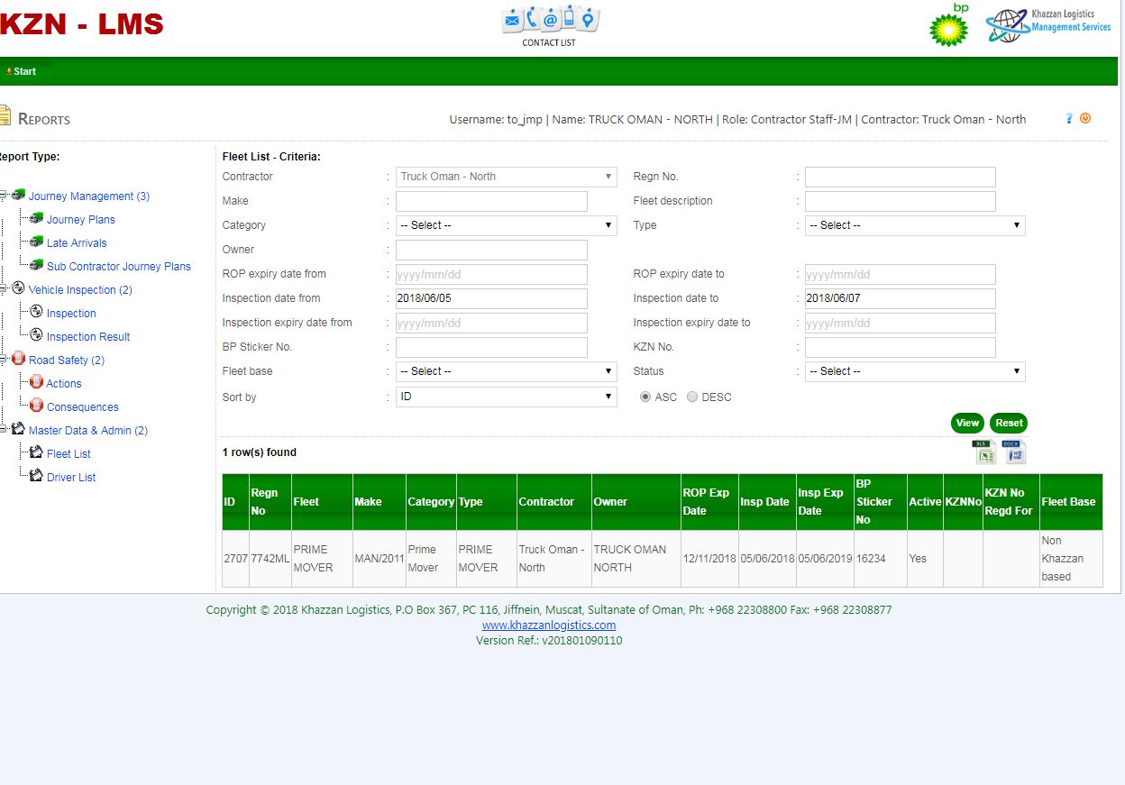Open the Status dropdown
Screen dimensions: 1125x785
914,371
